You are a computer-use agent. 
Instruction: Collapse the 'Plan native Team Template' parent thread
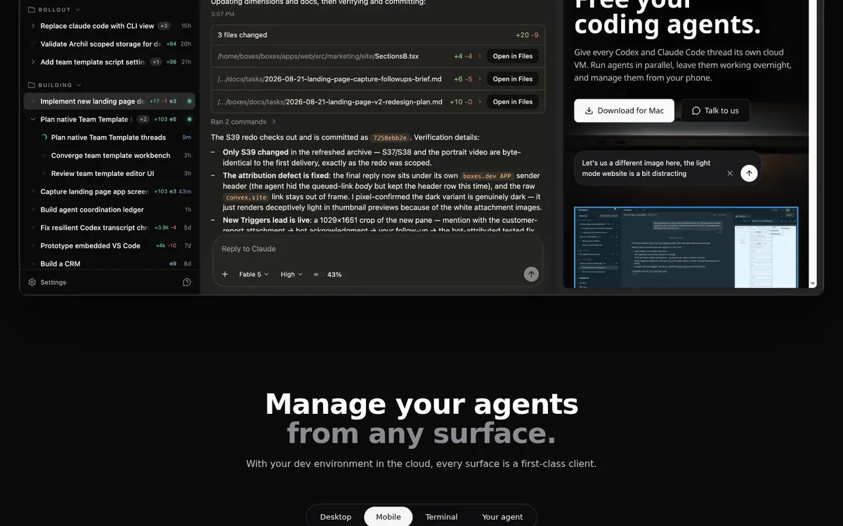(33, 119)
